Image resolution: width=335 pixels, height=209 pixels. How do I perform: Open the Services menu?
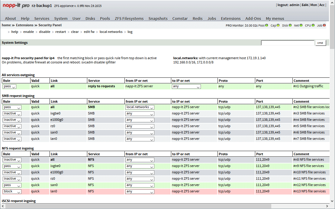click(42, 19)
